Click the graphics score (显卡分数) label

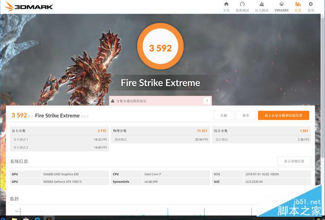point(19,131)
